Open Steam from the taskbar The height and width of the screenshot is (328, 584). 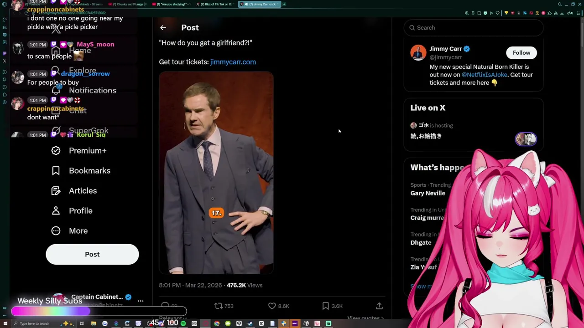[x=250, y=323]
